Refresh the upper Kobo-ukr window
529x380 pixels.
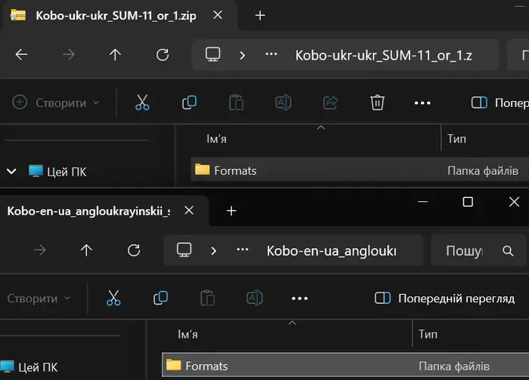(x=162, y=54)
